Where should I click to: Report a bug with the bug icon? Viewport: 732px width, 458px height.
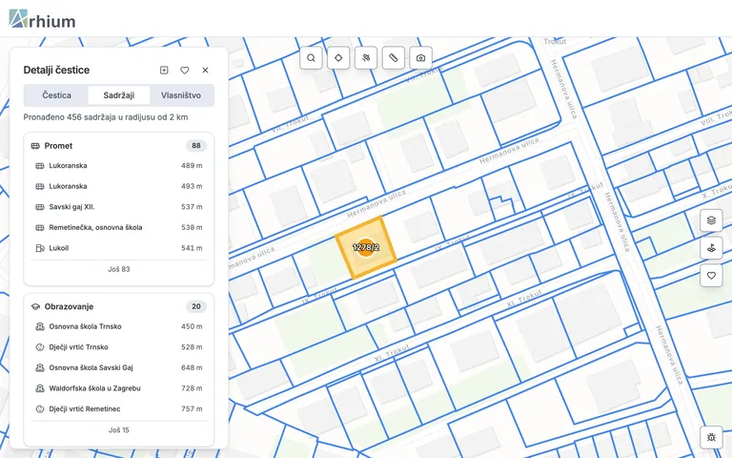pos(711,437)
